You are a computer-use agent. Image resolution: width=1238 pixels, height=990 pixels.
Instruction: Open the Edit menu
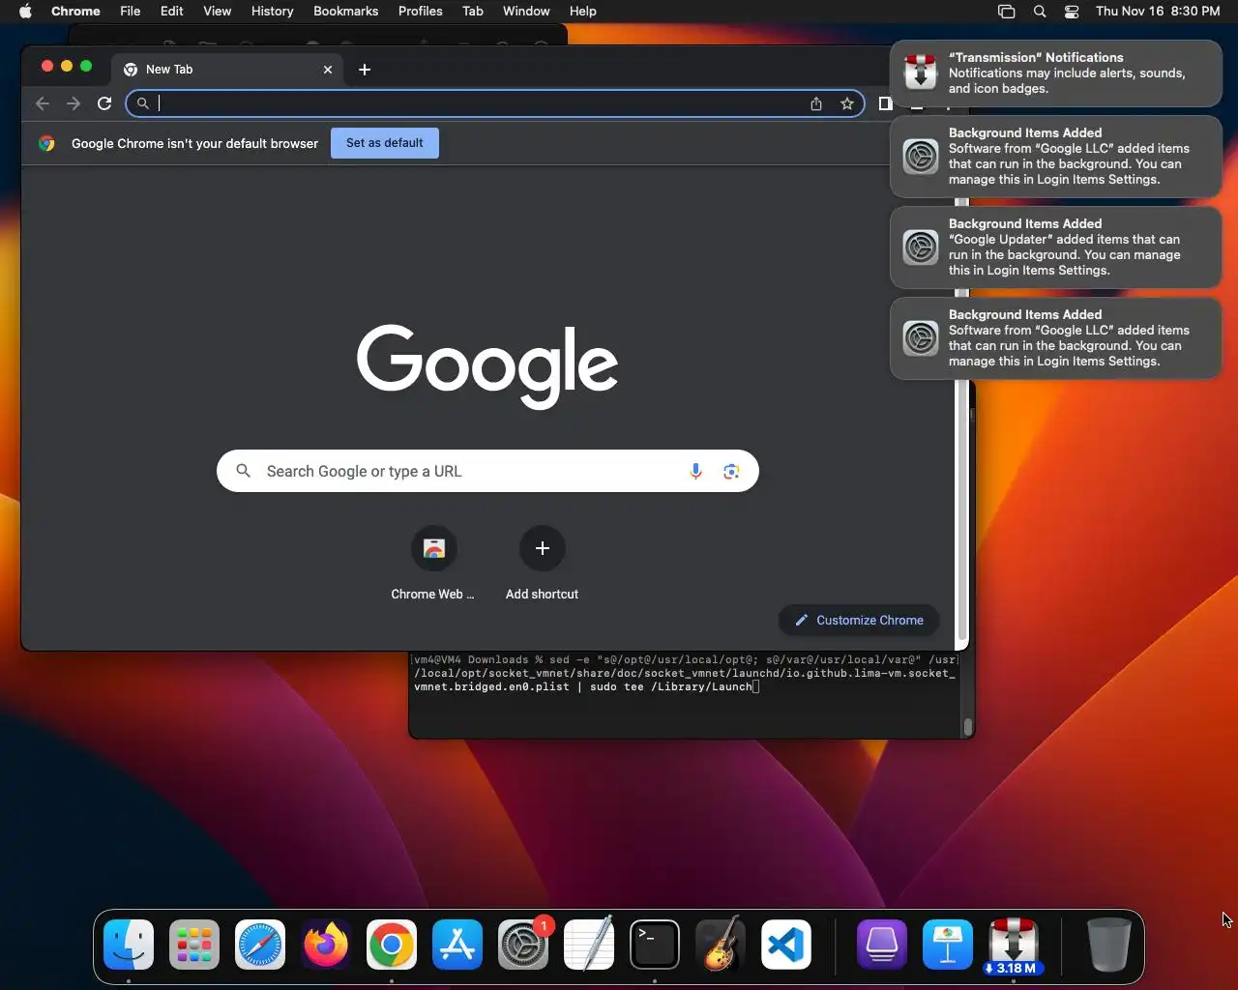(x=172, y=12)
